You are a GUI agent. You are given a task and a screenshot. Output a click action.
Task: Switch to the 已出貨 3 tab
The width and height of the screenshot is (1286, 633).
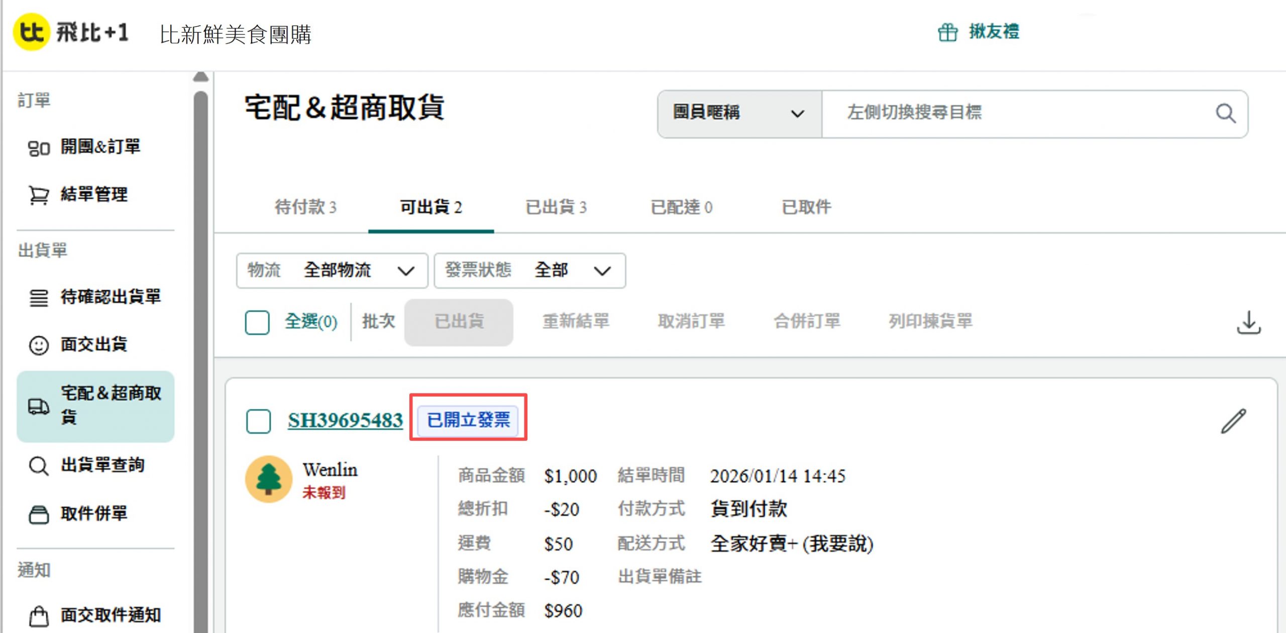pos(556,207)
